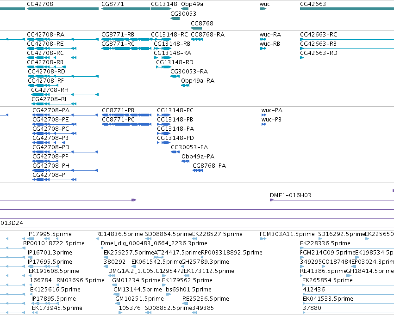Click EST RE14836.5prime
The width and height of the screenshot is (394, 315).
tap(119, 234)
